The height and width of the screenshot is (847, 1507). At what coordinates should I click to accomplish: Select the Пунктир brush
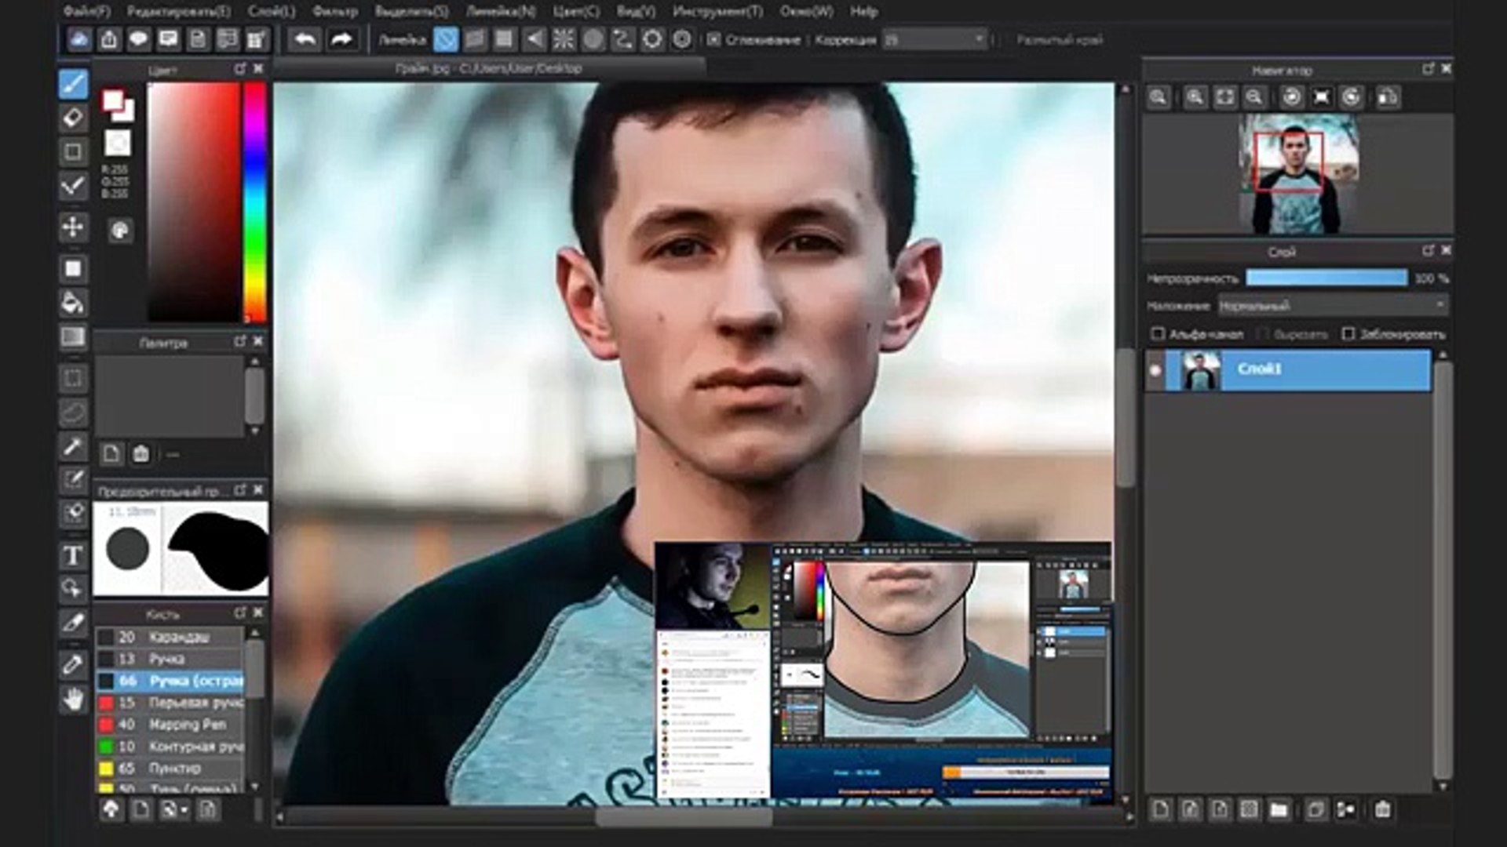click(170, 769)
